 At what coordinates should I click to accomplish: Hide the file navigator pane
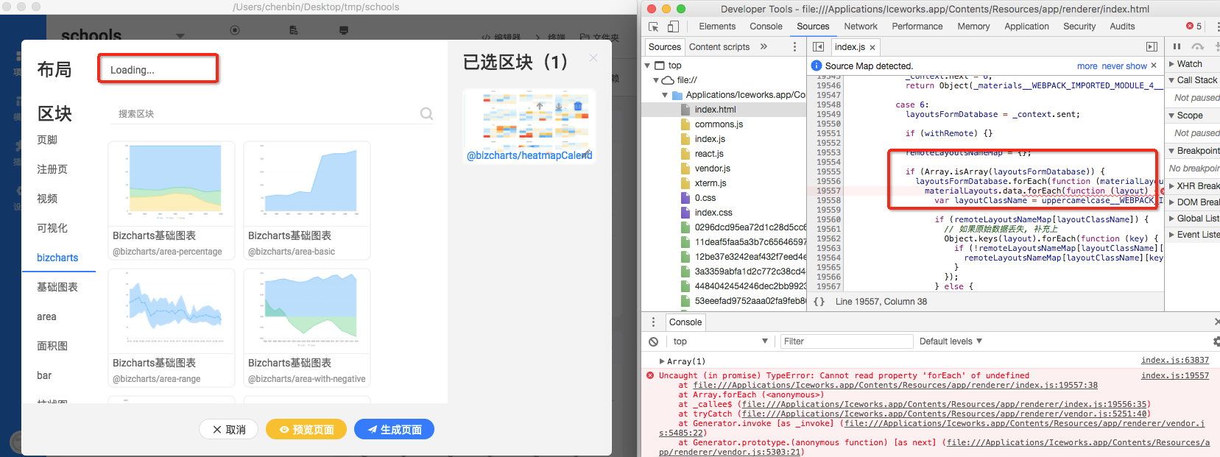pos(818,46)
